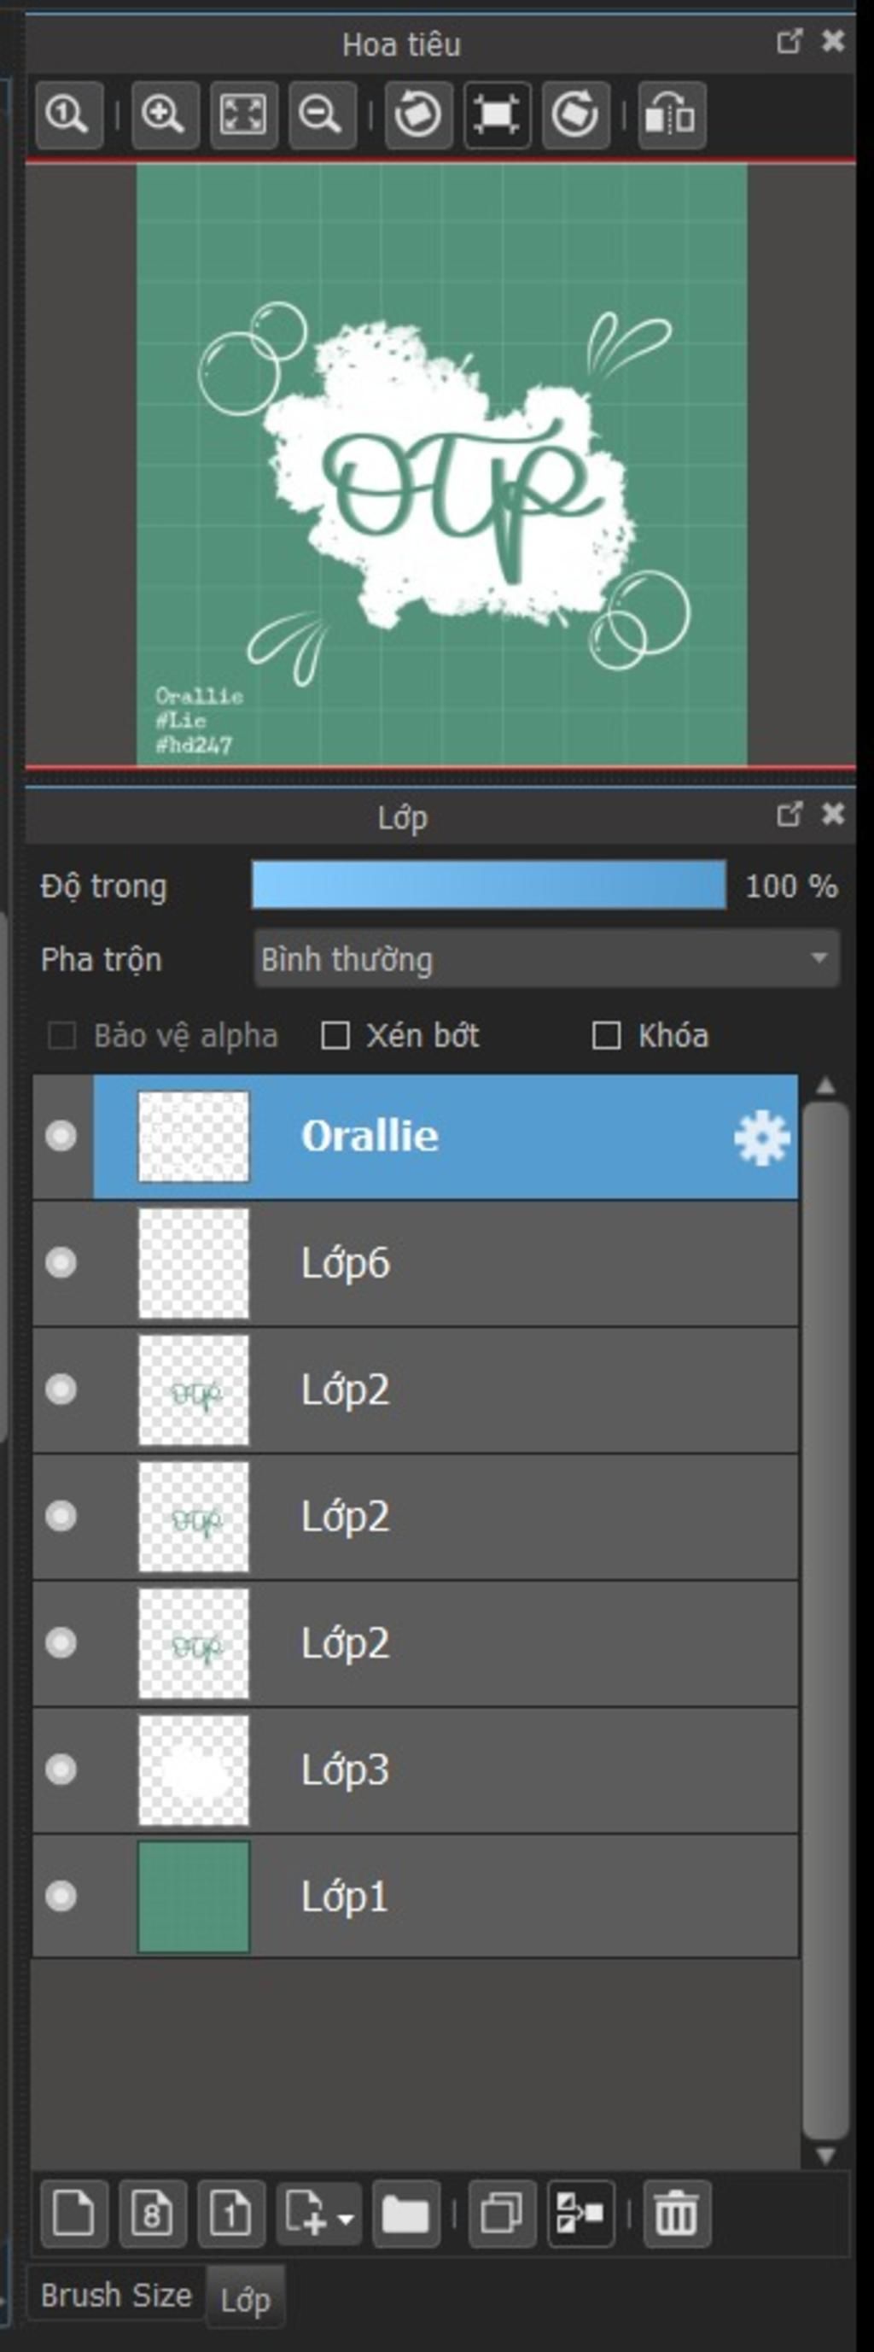
Task: Delete the selected layer with trash icon
Action: pyautogui.click(x=676, y=2215)
